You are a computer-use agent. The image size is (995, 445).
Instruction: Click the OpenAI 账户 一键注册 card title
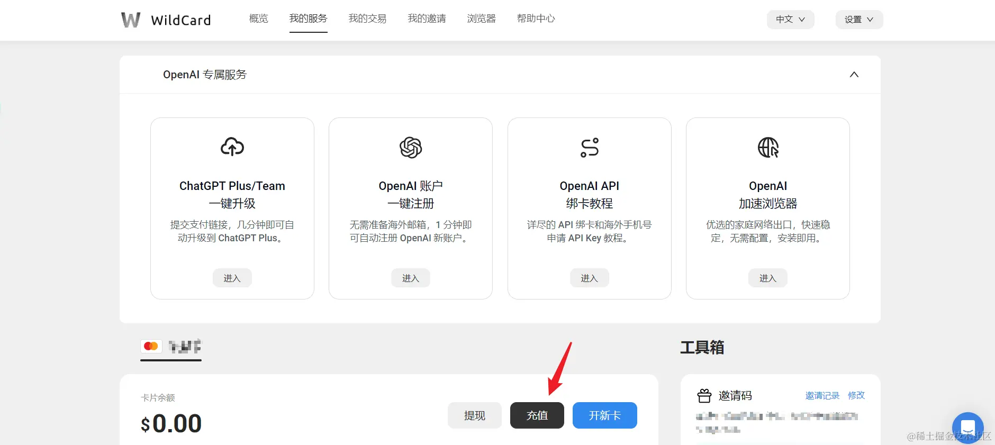411,195
